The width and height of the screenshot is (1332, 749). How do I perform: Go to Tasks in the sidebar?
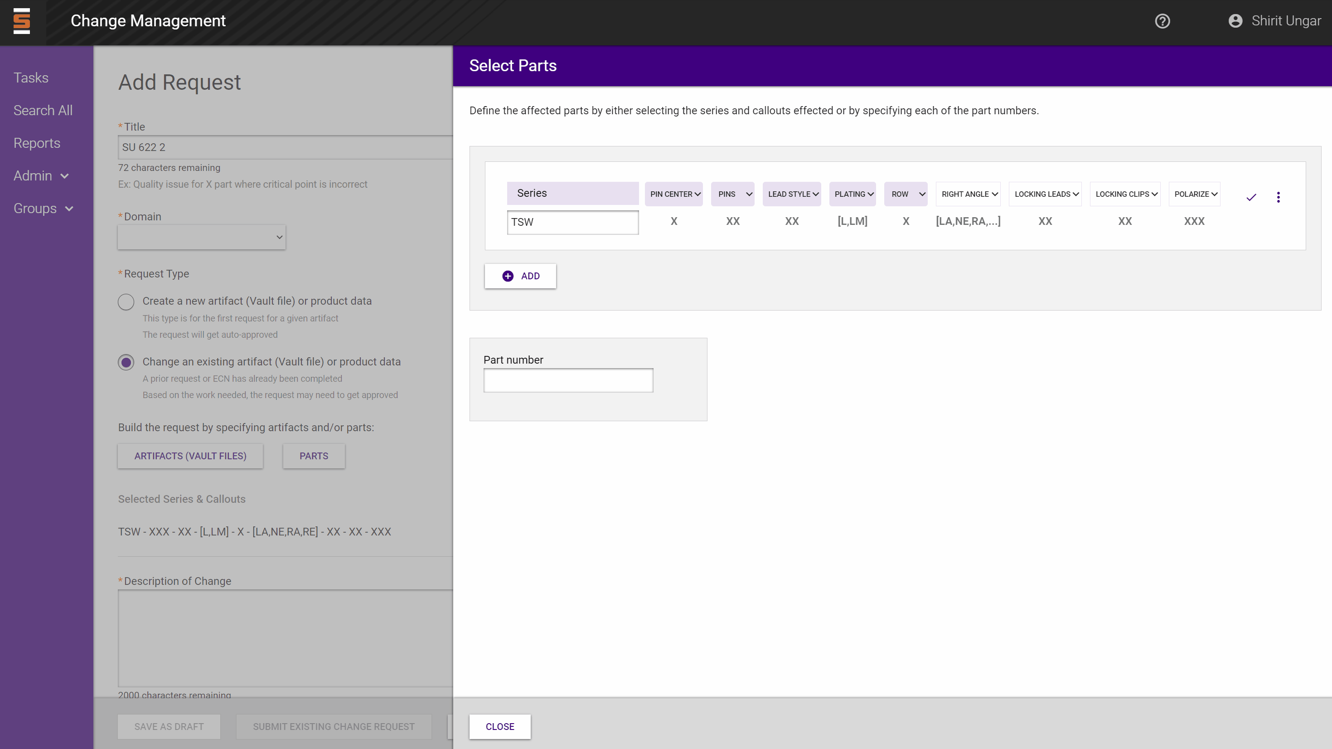pos(31,78)
